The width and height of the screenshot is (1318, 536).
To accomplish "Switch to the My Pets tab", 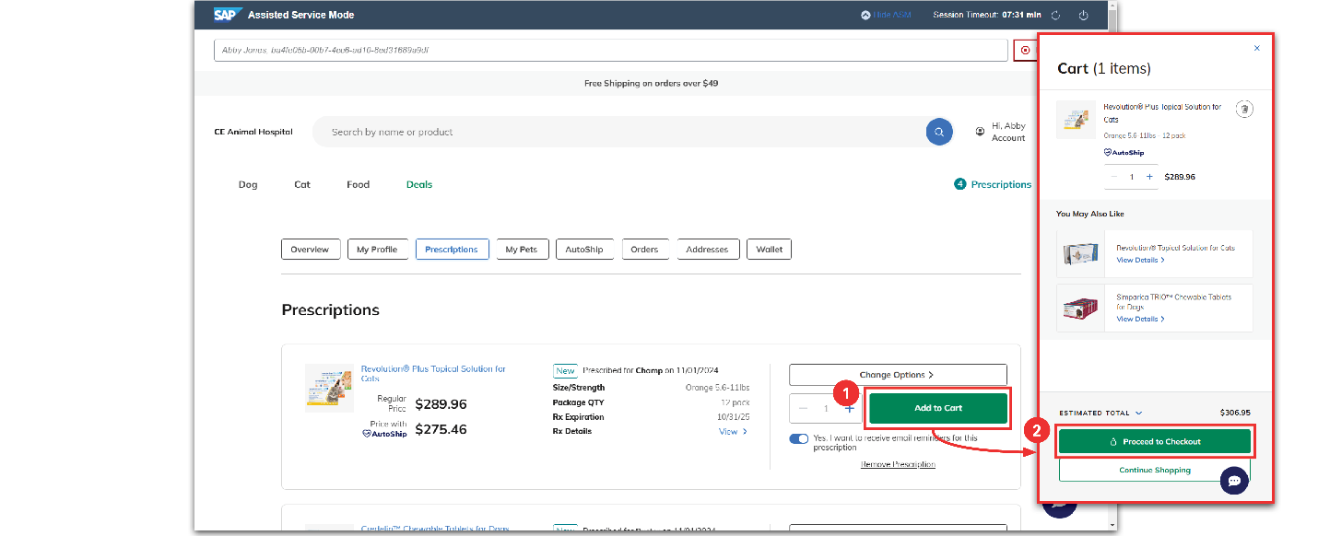I will [x=522, y=250].
